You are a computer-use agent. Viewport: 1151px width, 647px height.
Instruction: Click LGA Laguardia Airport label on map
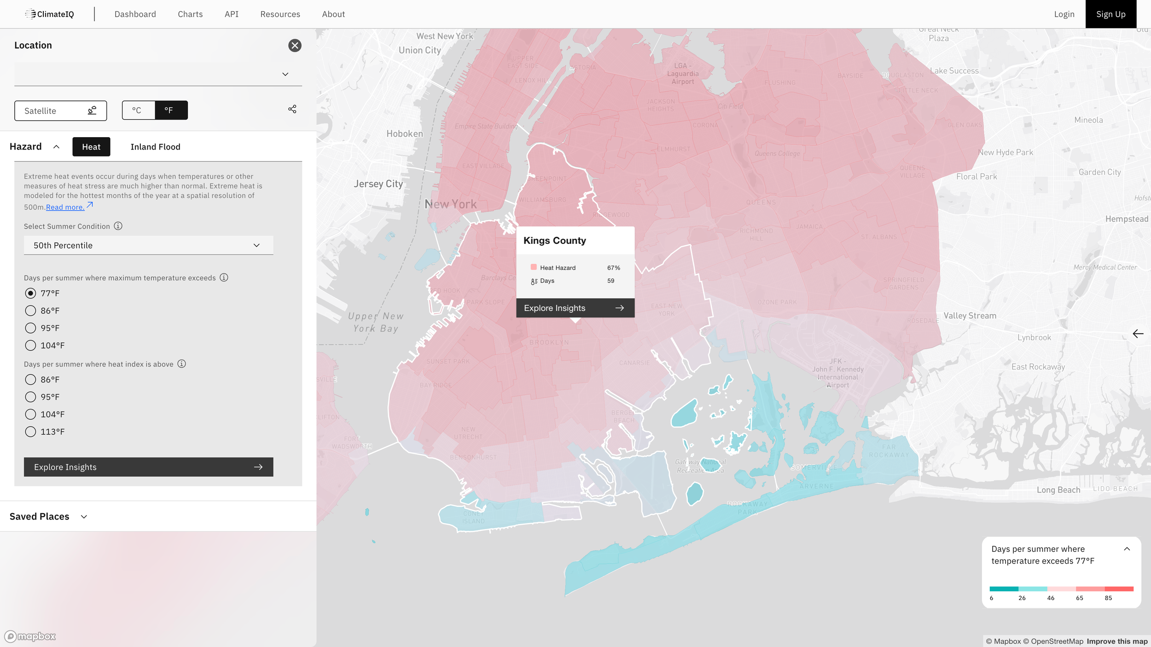pyautogui.click(x=682, y=74)
